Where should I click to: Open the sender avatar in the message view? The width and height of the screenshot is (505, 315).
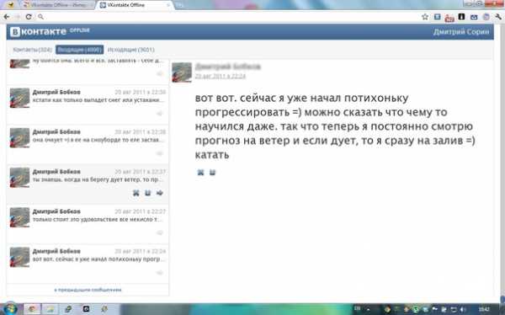click(x=182, y=72)
